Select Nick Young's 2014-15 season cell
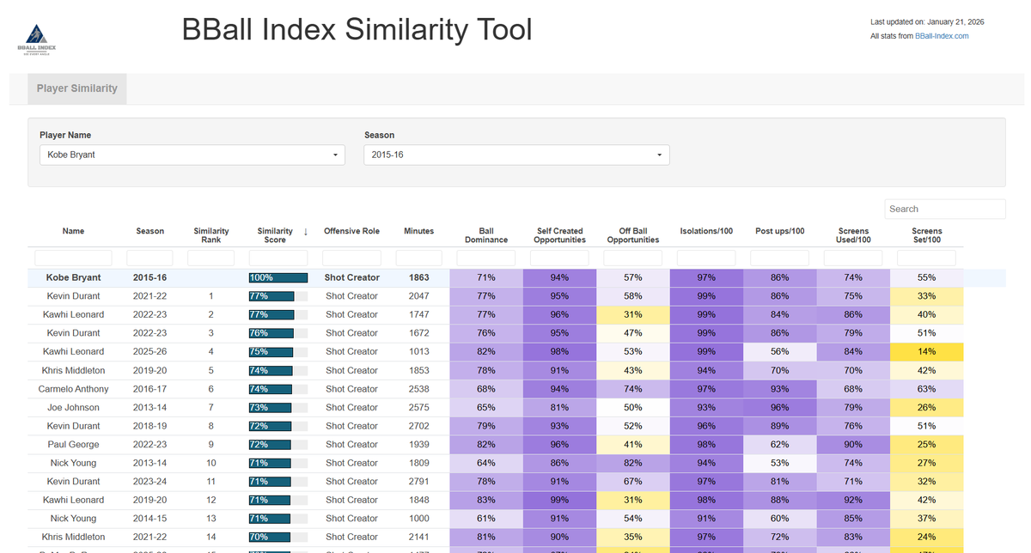This screenshot has width=1031, height=553. 149,519
